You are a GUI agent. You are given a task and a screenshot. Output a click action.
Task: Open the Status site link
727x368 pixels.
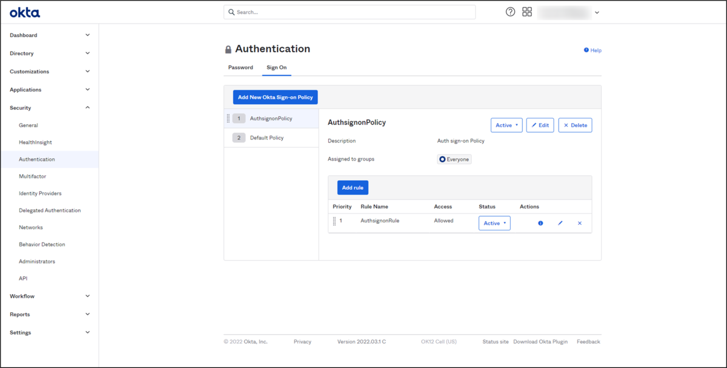point(496,342)
